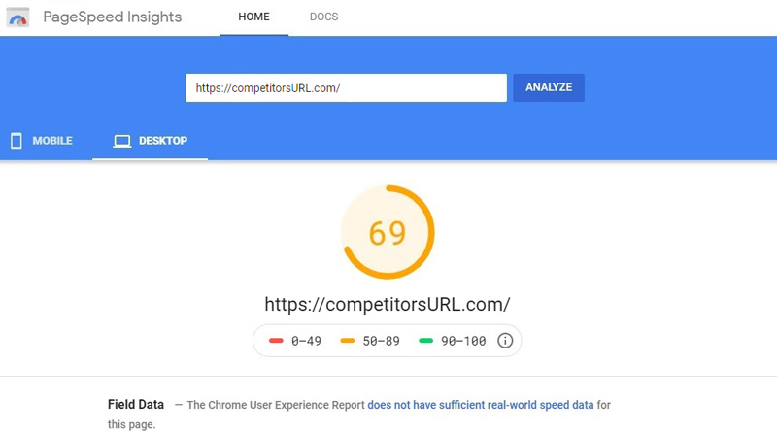Click the PageSpeed Insights title text
This screenshot has width=777, height=431.
point(113,17)
